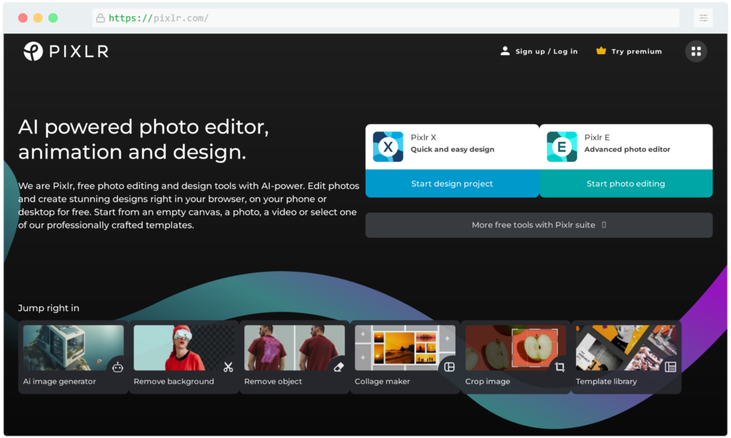Click the Template library icon

(670, 367)
